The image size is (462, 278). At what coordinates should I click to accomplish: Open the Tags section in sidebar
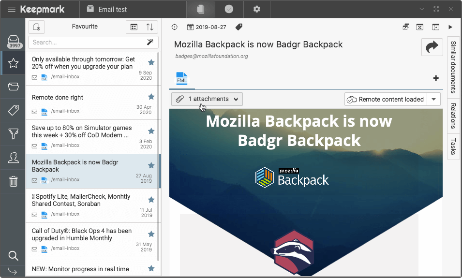click(13, 110)
